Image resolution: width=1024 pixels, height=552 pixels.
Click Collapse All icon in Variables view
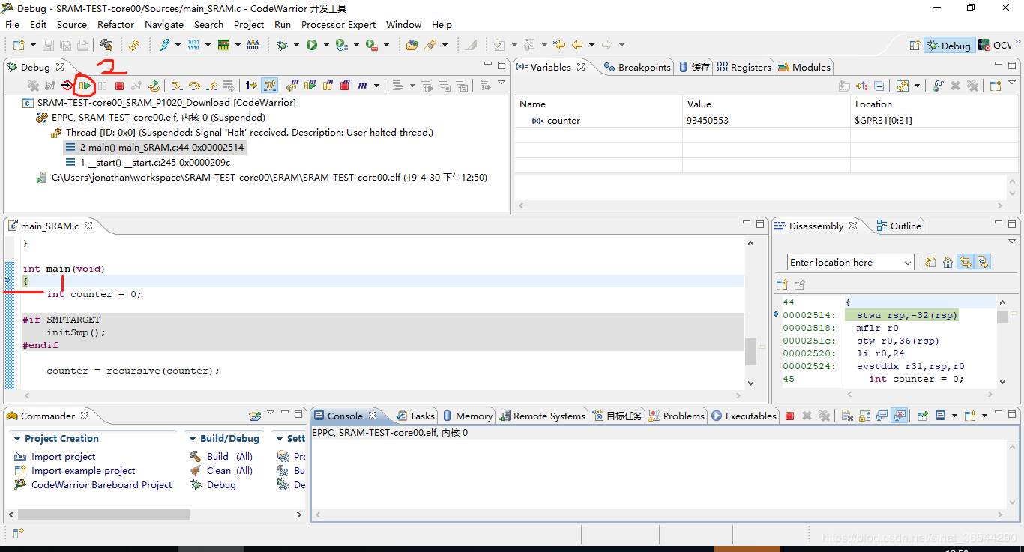[x=879, y=86]
